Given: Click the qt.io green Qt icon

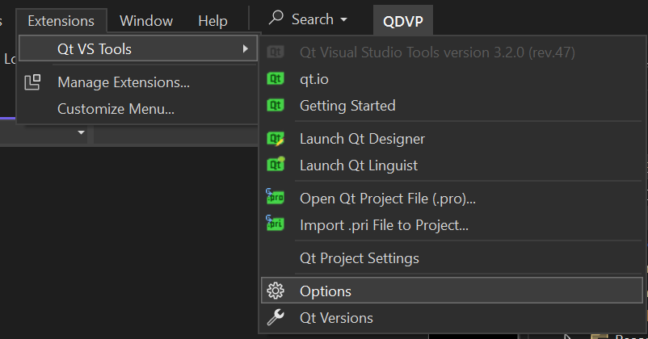Looking at the screenshot, I should click(x=276, y=79).
